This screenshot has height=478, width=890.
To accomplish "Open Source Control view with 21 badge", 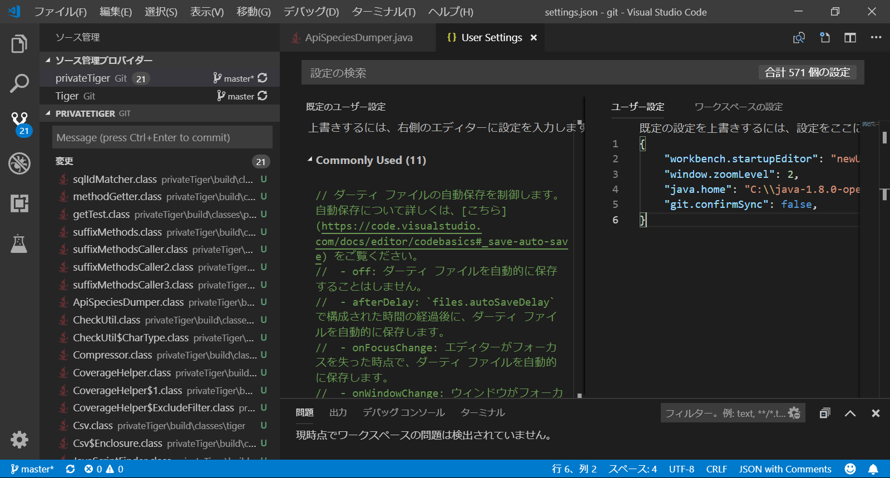I will [x=20, y=123].
